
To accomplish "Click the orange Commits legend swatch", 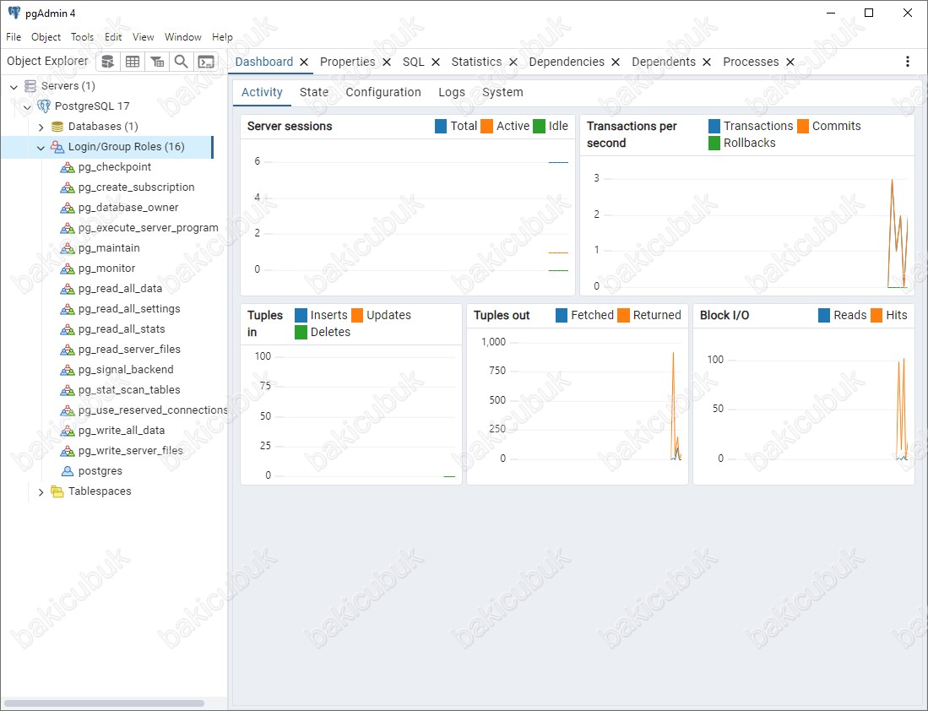I will pyautogui.click(x=802, y=126).
